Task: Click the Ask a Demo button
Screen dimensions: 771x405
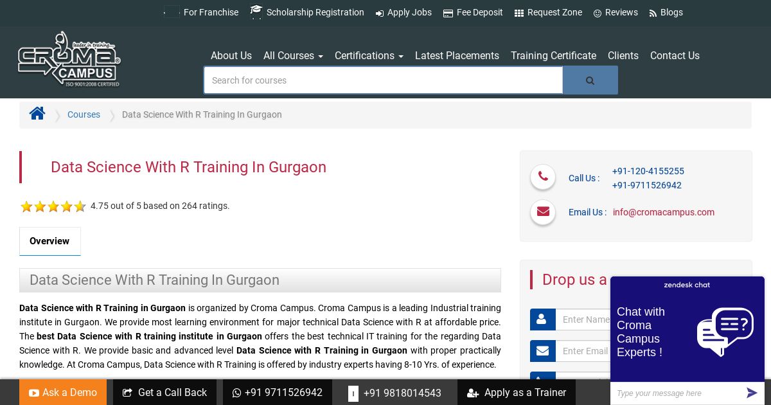Action: 63,392
